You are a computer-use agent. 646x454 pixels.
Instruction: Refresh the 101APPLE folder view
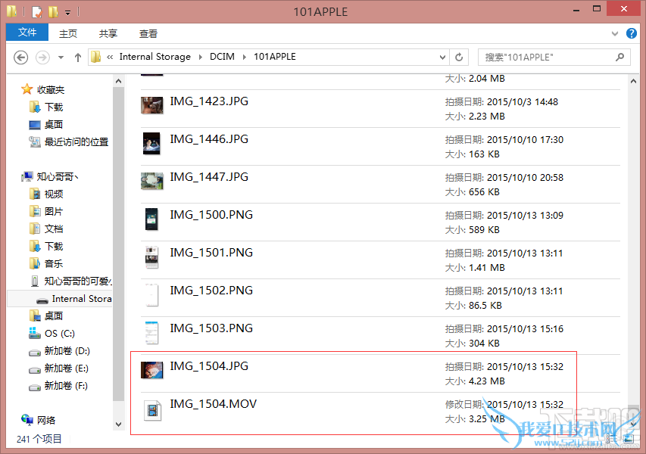coord(459,58)
